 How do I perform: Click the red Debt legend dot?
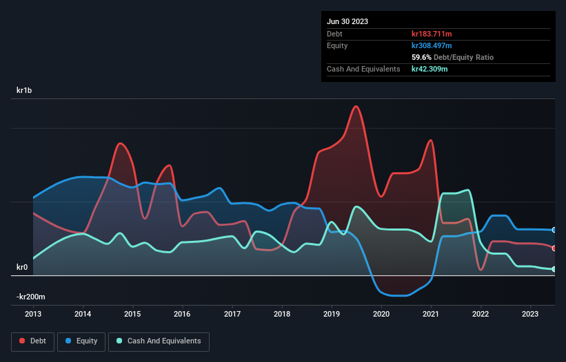click(22, 341)
